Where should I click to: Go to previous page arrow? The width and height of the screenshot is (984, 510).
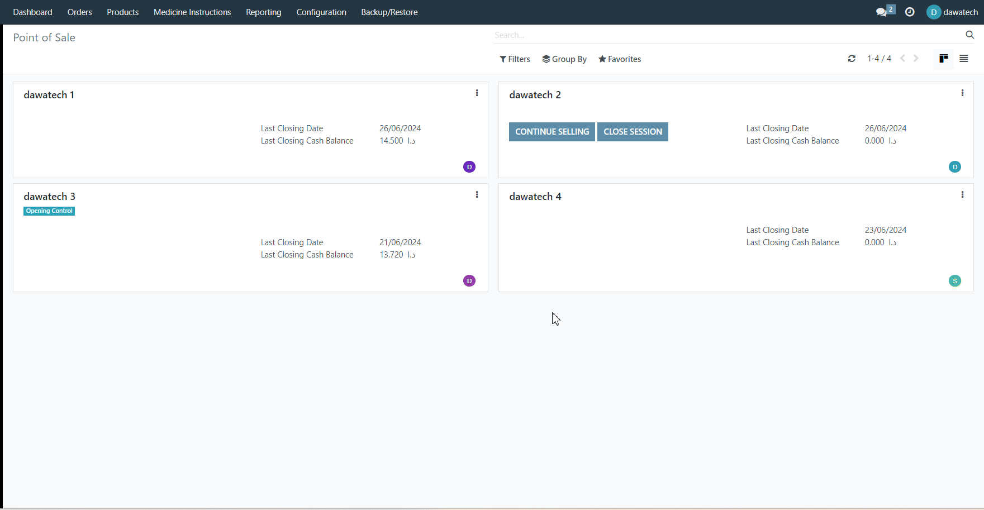[902, 59]
